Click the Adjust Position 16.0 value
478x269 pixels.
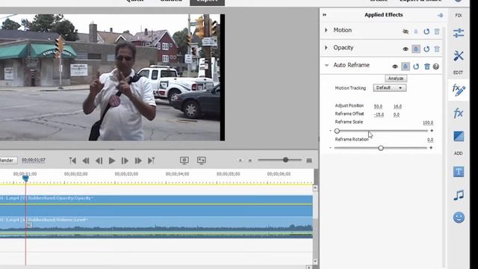click(397, 106)
